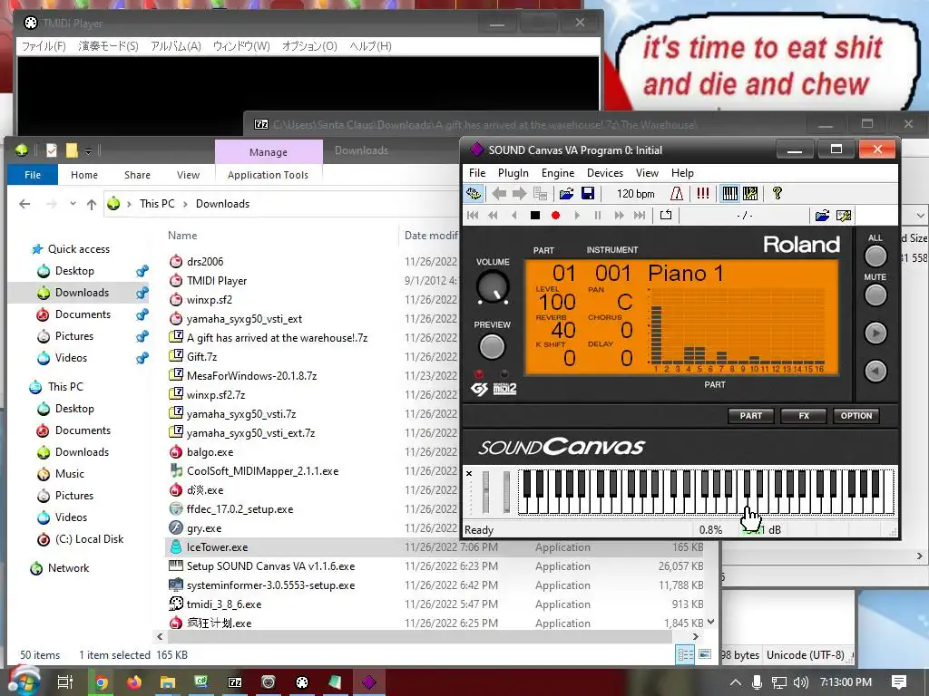Adjust the modulation wheel slider

coord(506,492)
